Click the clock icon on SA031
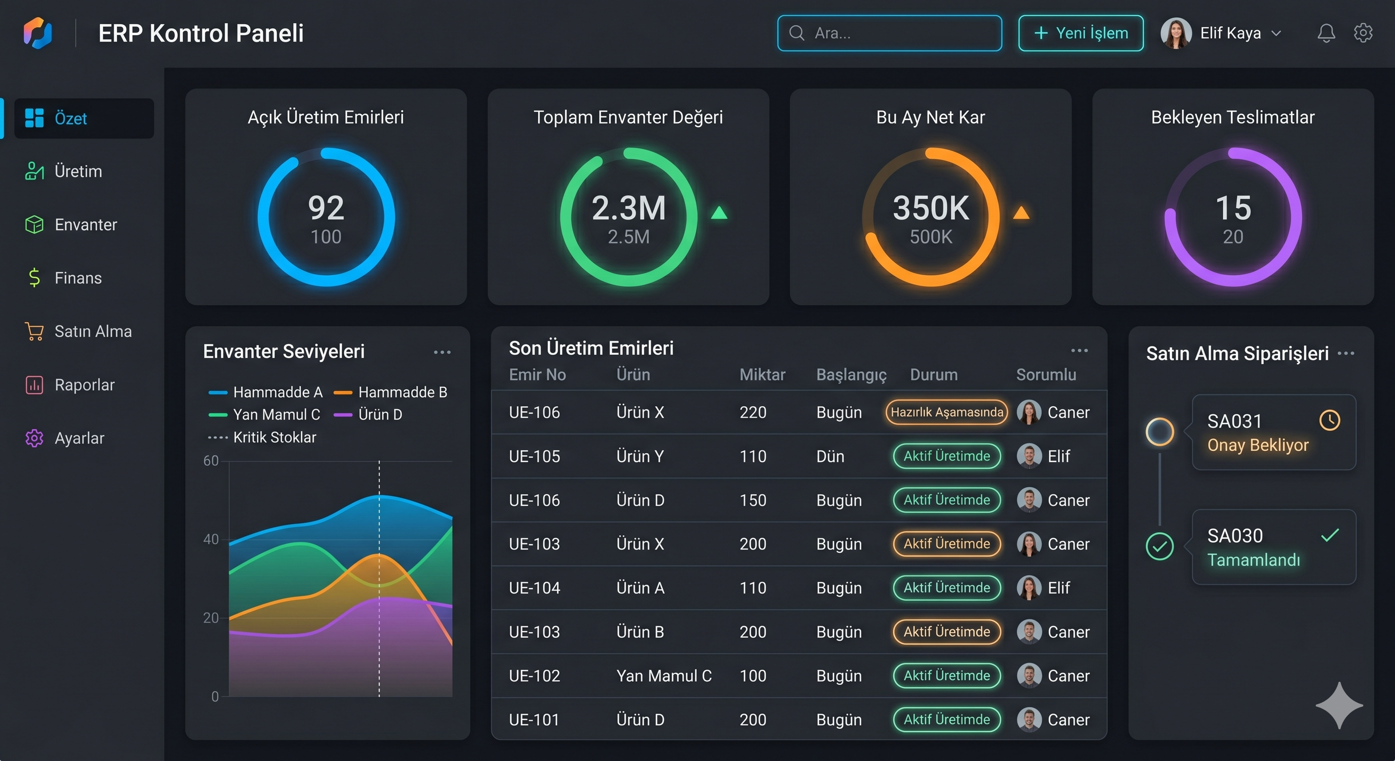1395x761 pixels. pos(1330,420)
